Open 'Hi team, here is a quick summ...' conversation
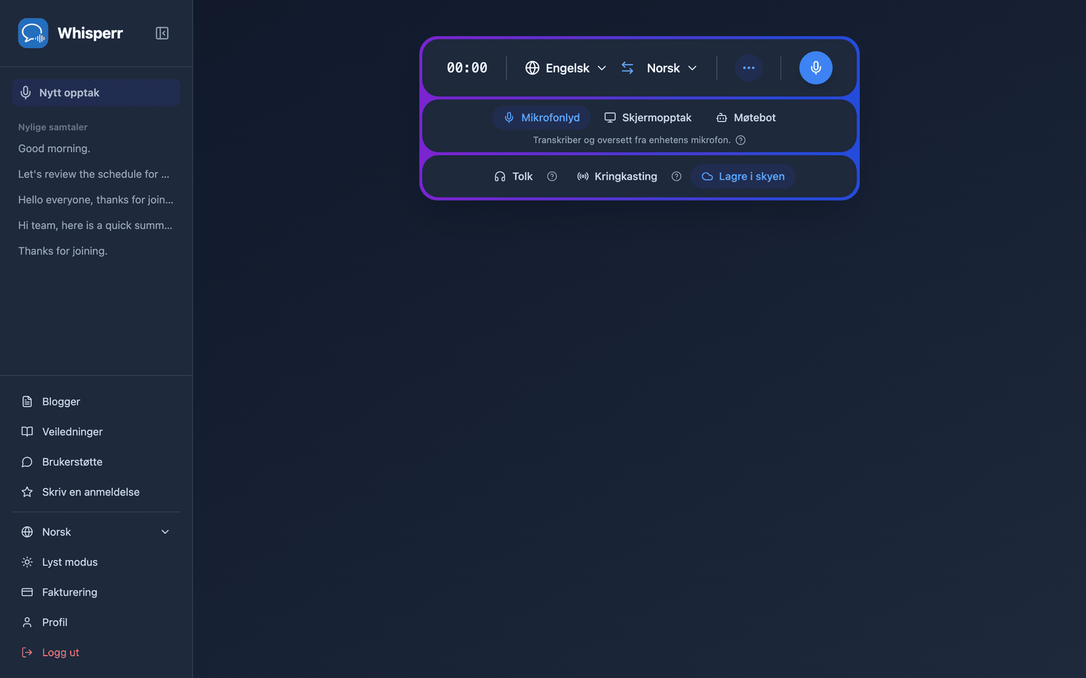 [96, 225]
